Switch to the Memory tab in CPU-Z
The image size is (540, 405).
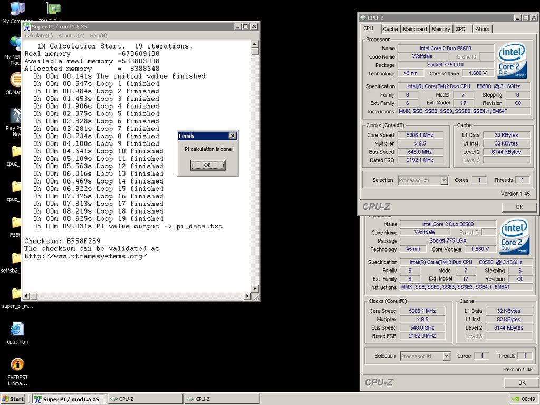coord(441,30)
